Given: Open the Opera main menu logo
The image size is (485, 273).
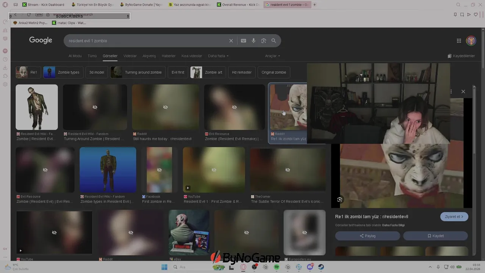Looking at the screenshot, I should 5,5.
